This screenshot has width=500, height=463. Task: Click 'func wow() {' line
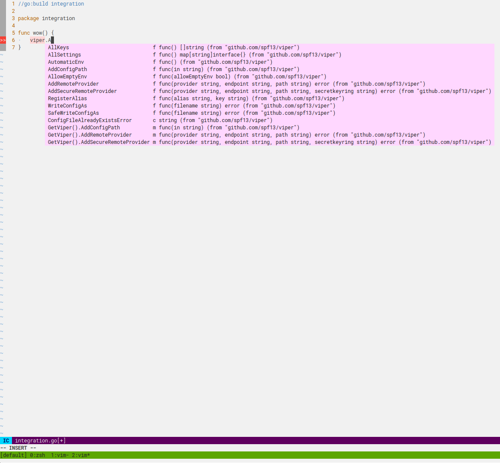pyautogui.click(x=36, y=33)
